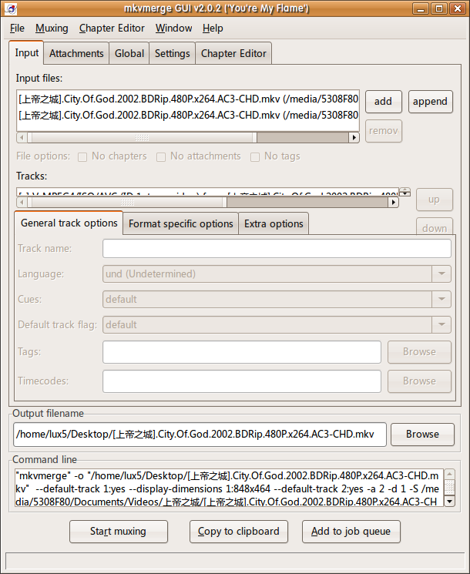Switch to the Chapter Editor tab
470x574 pixels.
233,53
